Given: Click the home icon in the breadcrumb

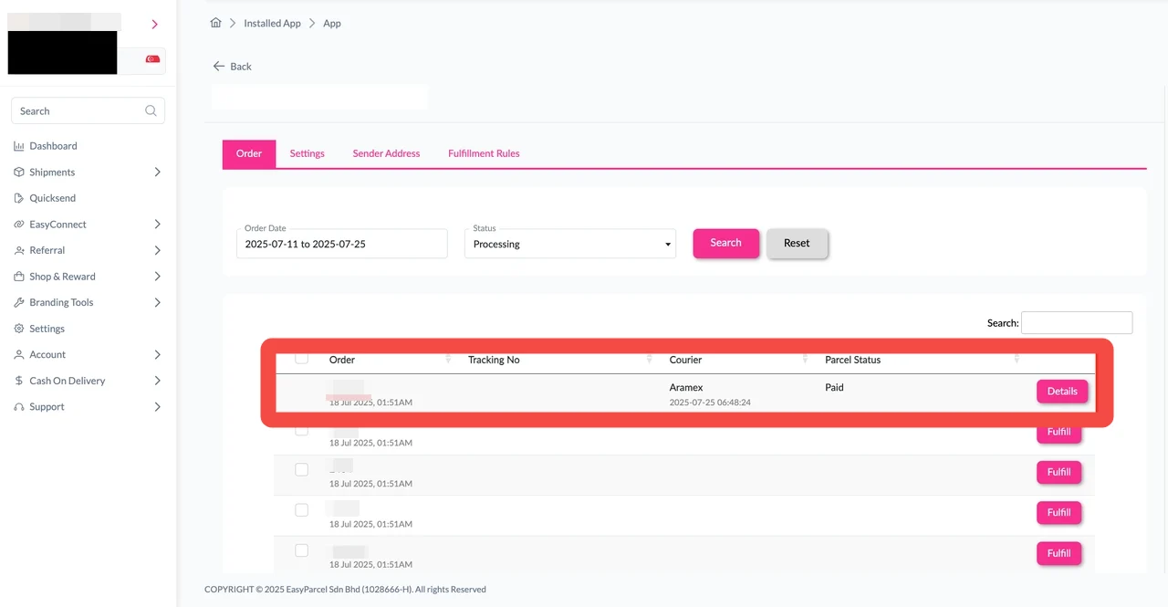Looking at the screenshot, I should [x=214, y=23].
